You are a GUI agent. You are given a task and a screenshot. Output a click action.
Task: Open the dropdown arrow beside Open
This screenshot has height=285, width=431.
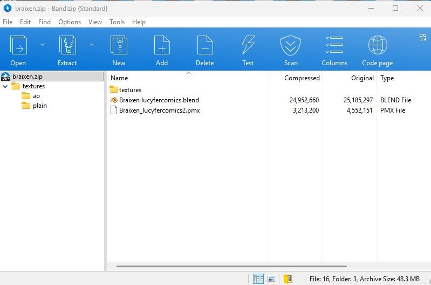click(x=43, y=45)
